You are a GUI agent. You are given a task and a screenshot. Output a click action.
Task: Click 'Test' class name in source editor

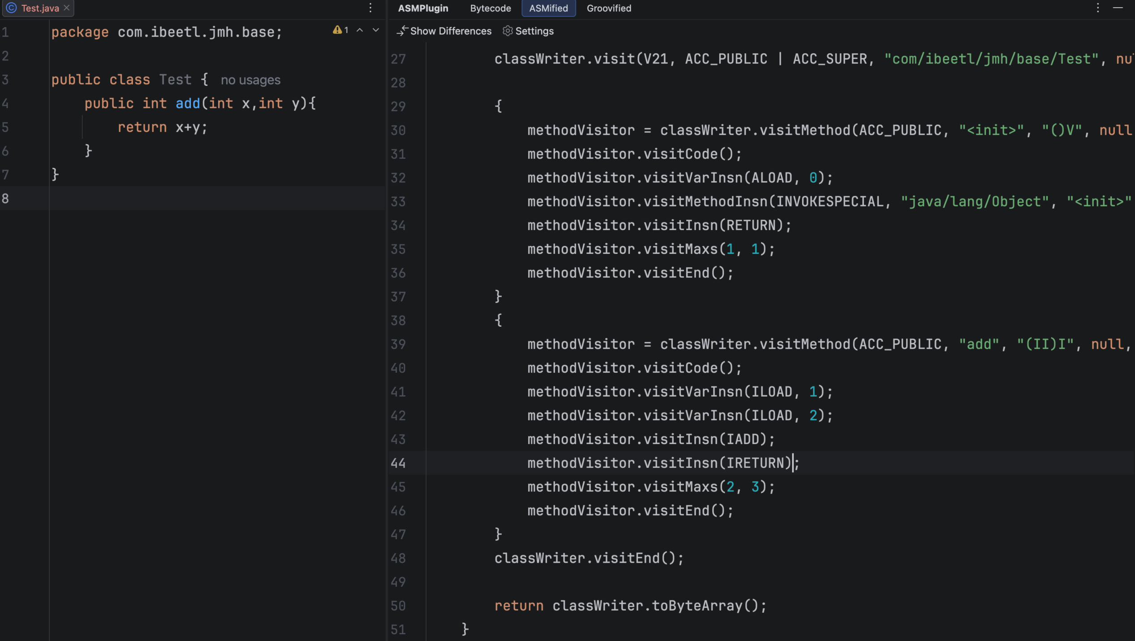(175, 80)
